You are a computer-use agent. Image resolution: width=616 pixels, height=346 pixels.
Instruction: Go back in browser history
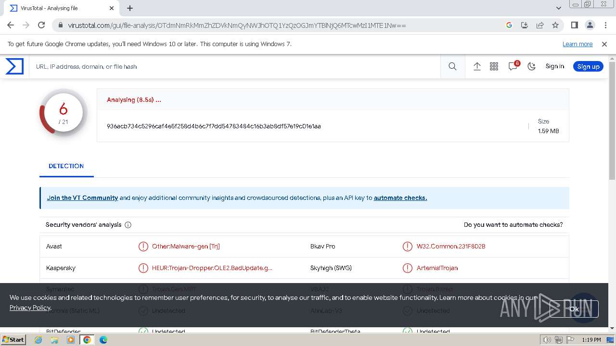pos(11,25)
